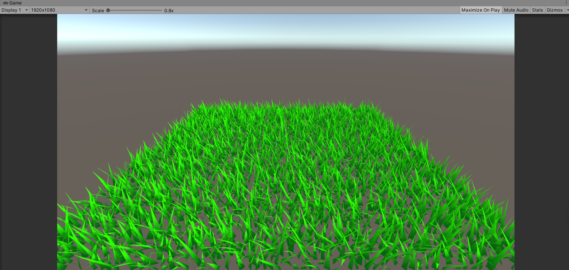Expand the Gizmos dropdown arrow
Screen dimensions: 569x270
click(567, 10)
